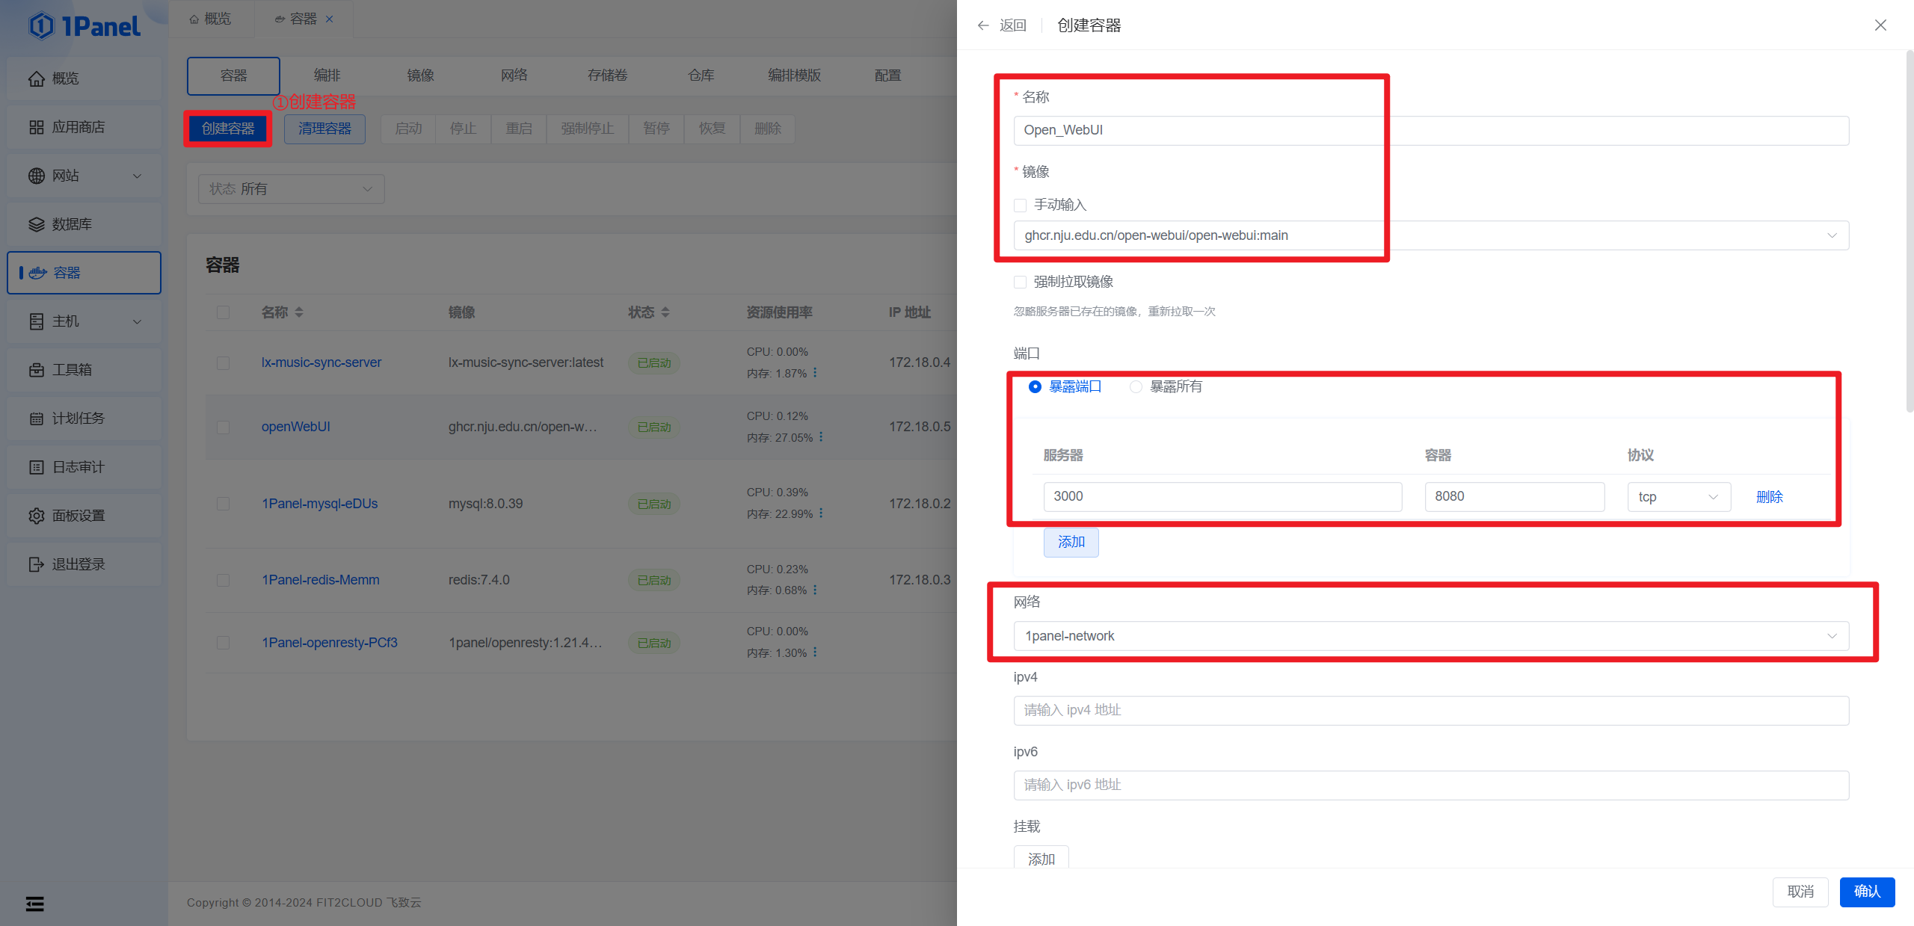
Task: Focus the ipv6 address input
Action: (1431, 785)
